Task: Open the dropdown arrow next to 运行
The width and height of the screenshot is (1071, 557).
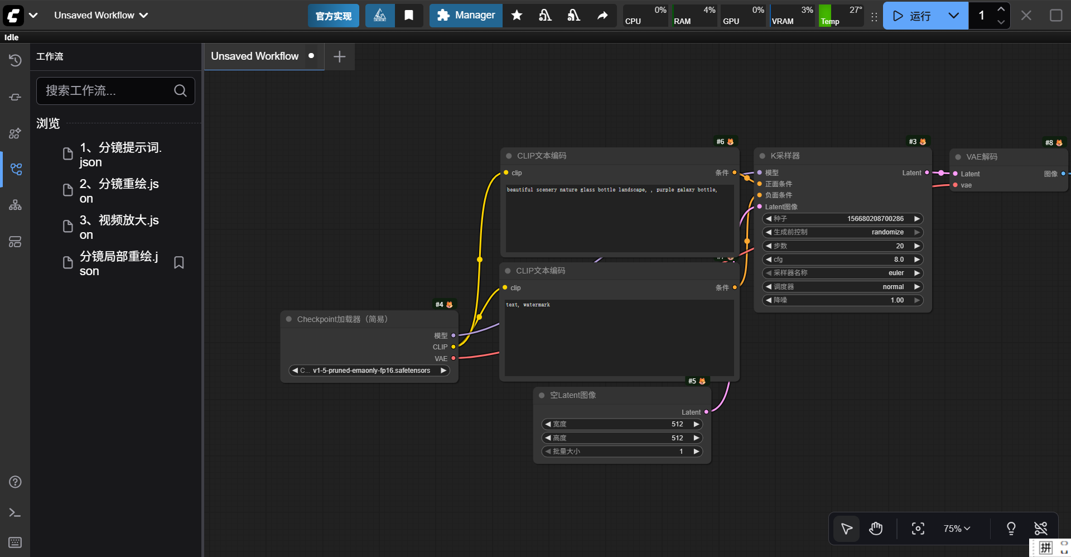Action: pos(954,16)
